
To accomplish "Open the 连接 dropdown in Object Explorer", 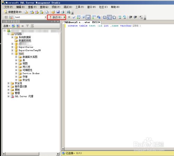I will pyautogui.click(x=7, y=26).
